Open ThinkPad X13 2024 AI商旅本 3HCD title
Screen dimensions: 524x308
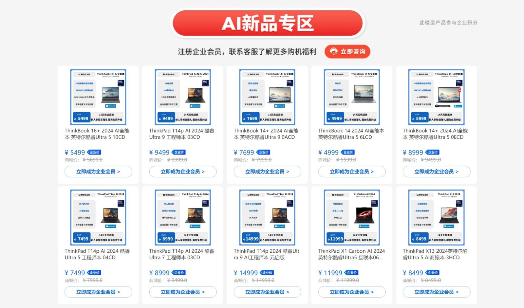[435, 254]
